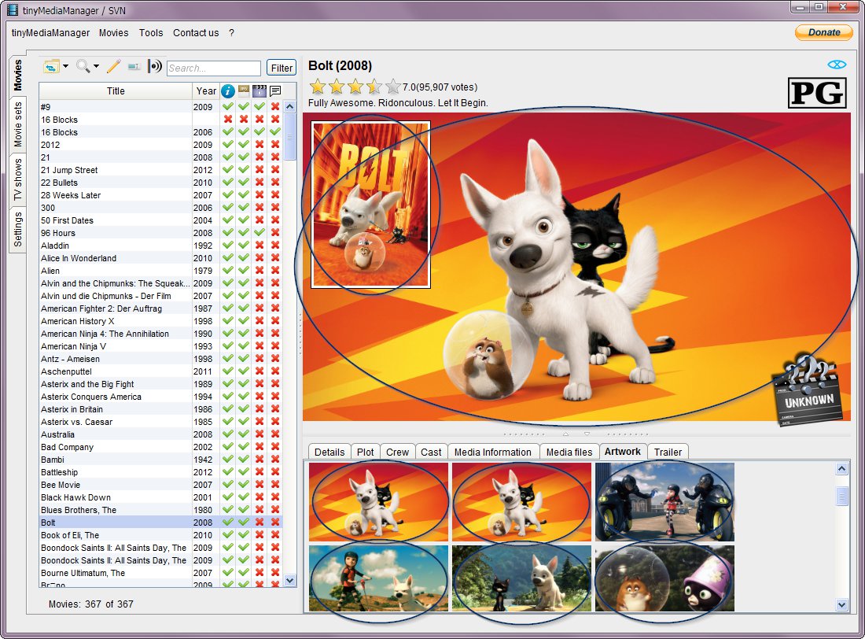This screenshot has height=639, width=865.
Task: Click the movie list scroll down arrow
Action: [x=290, y=580]
